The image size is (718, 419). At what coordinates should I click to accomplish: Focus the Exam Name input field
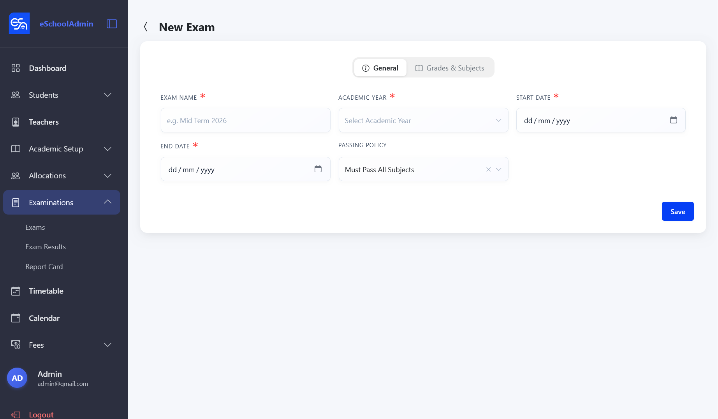pos(245,120)
